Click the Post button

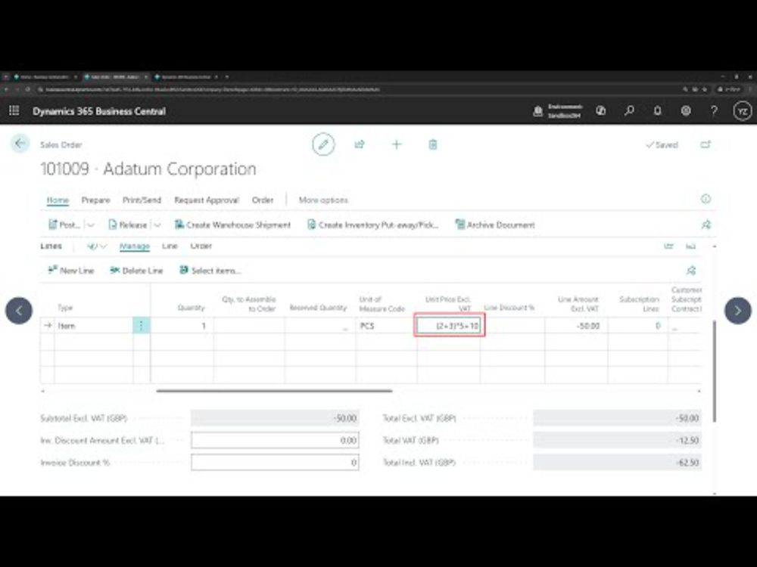pos(64,225)
